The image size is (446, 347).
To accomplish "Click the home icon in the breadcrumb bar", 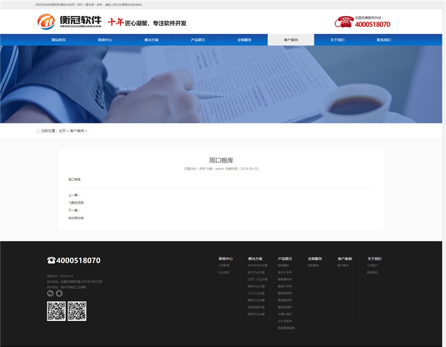I will (x=38, y=131).
